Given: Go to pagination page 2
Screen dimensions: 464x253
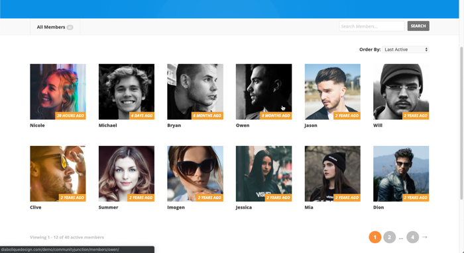Looking at the screenshot, I should coord(390,237).
